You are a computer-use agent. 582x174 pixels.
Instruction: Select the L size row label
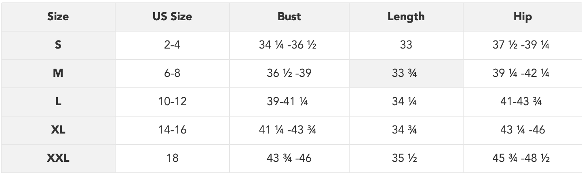(x=58, y=102)
